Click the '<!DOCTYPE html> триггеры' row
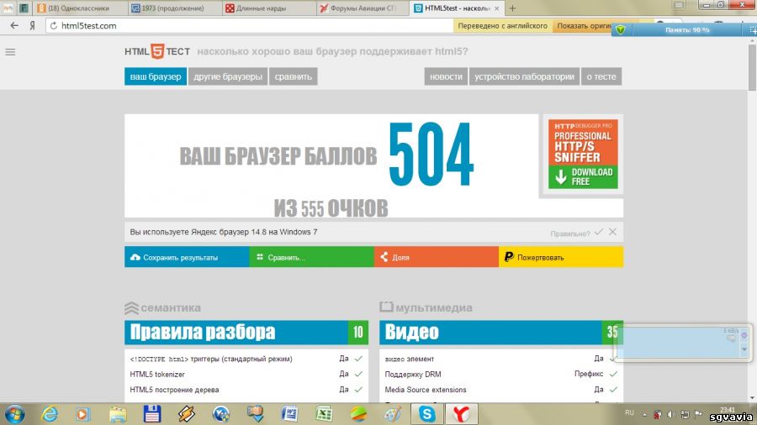This screenshot has width=757, height=425. [x=246, y=359]
